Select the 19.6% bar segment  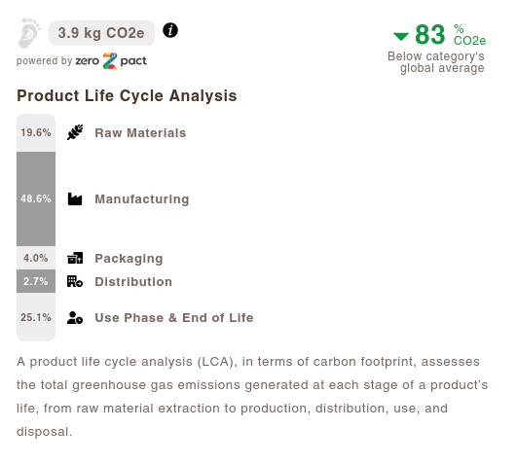point(36,133)
